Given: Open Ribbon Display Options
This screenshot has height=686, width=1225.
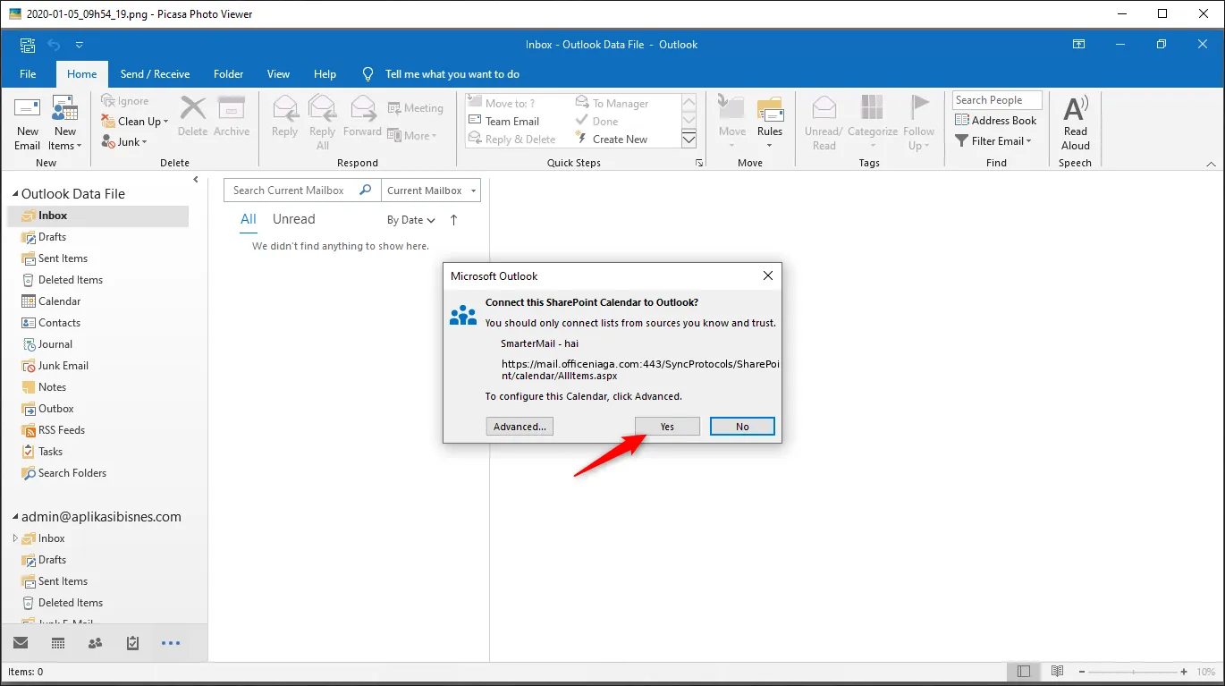Looking at the screenshot, I should coord(1079,45).
